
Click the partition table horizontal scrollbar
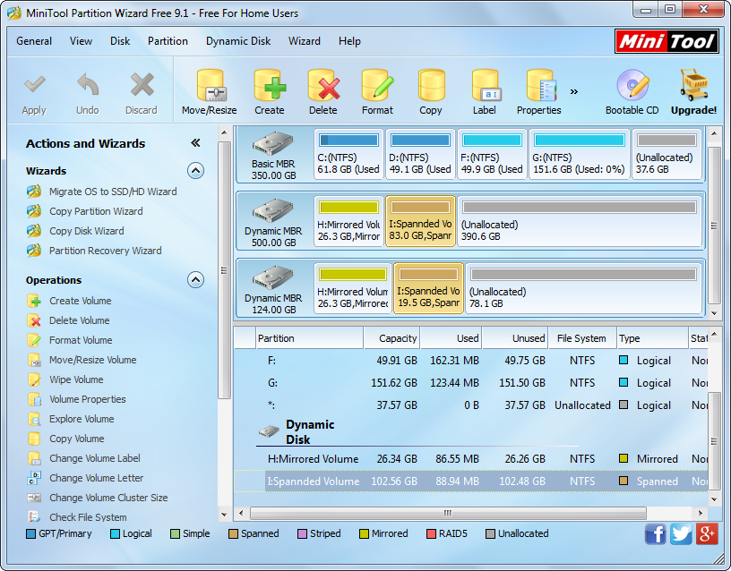click(x=448, y=513)
